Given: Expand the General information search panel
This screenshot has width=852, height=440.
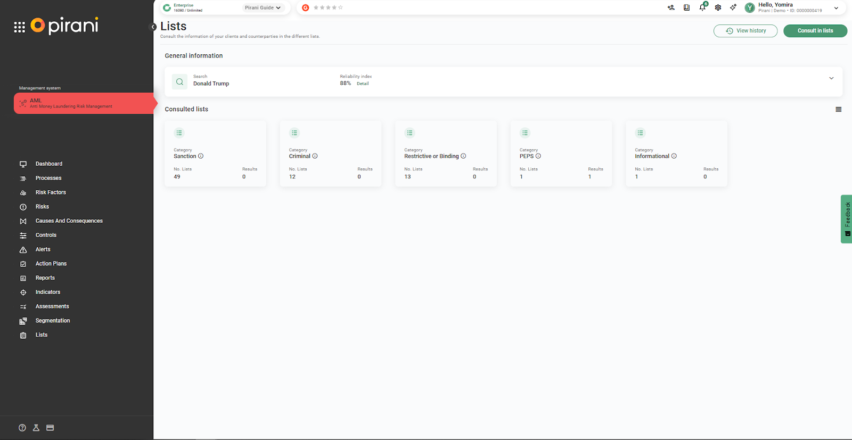Looking at the screenshot, I should pyautogui.click(x=831, y=78).
